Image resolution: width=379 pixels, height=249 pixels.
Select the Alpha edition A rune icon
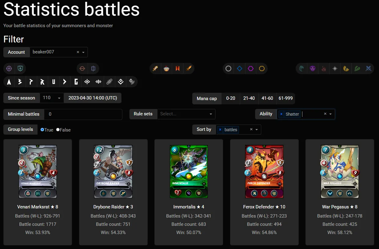pyautogui.click(x=9, y=82)
